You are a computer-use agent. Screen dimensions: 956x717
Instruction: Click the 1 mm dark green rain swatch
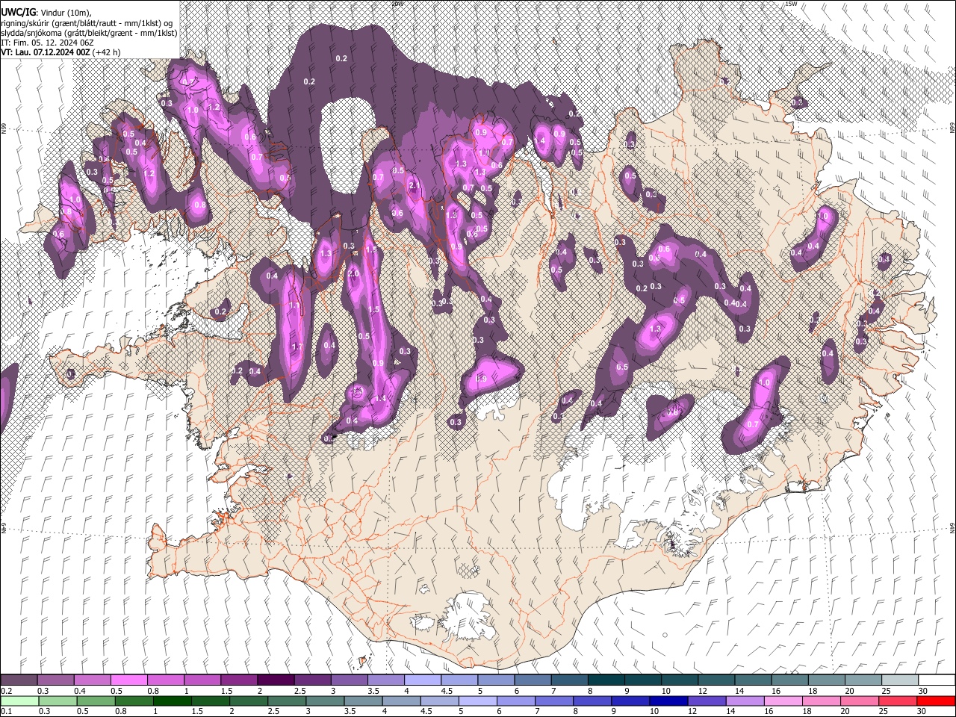[x=172, y=701]
